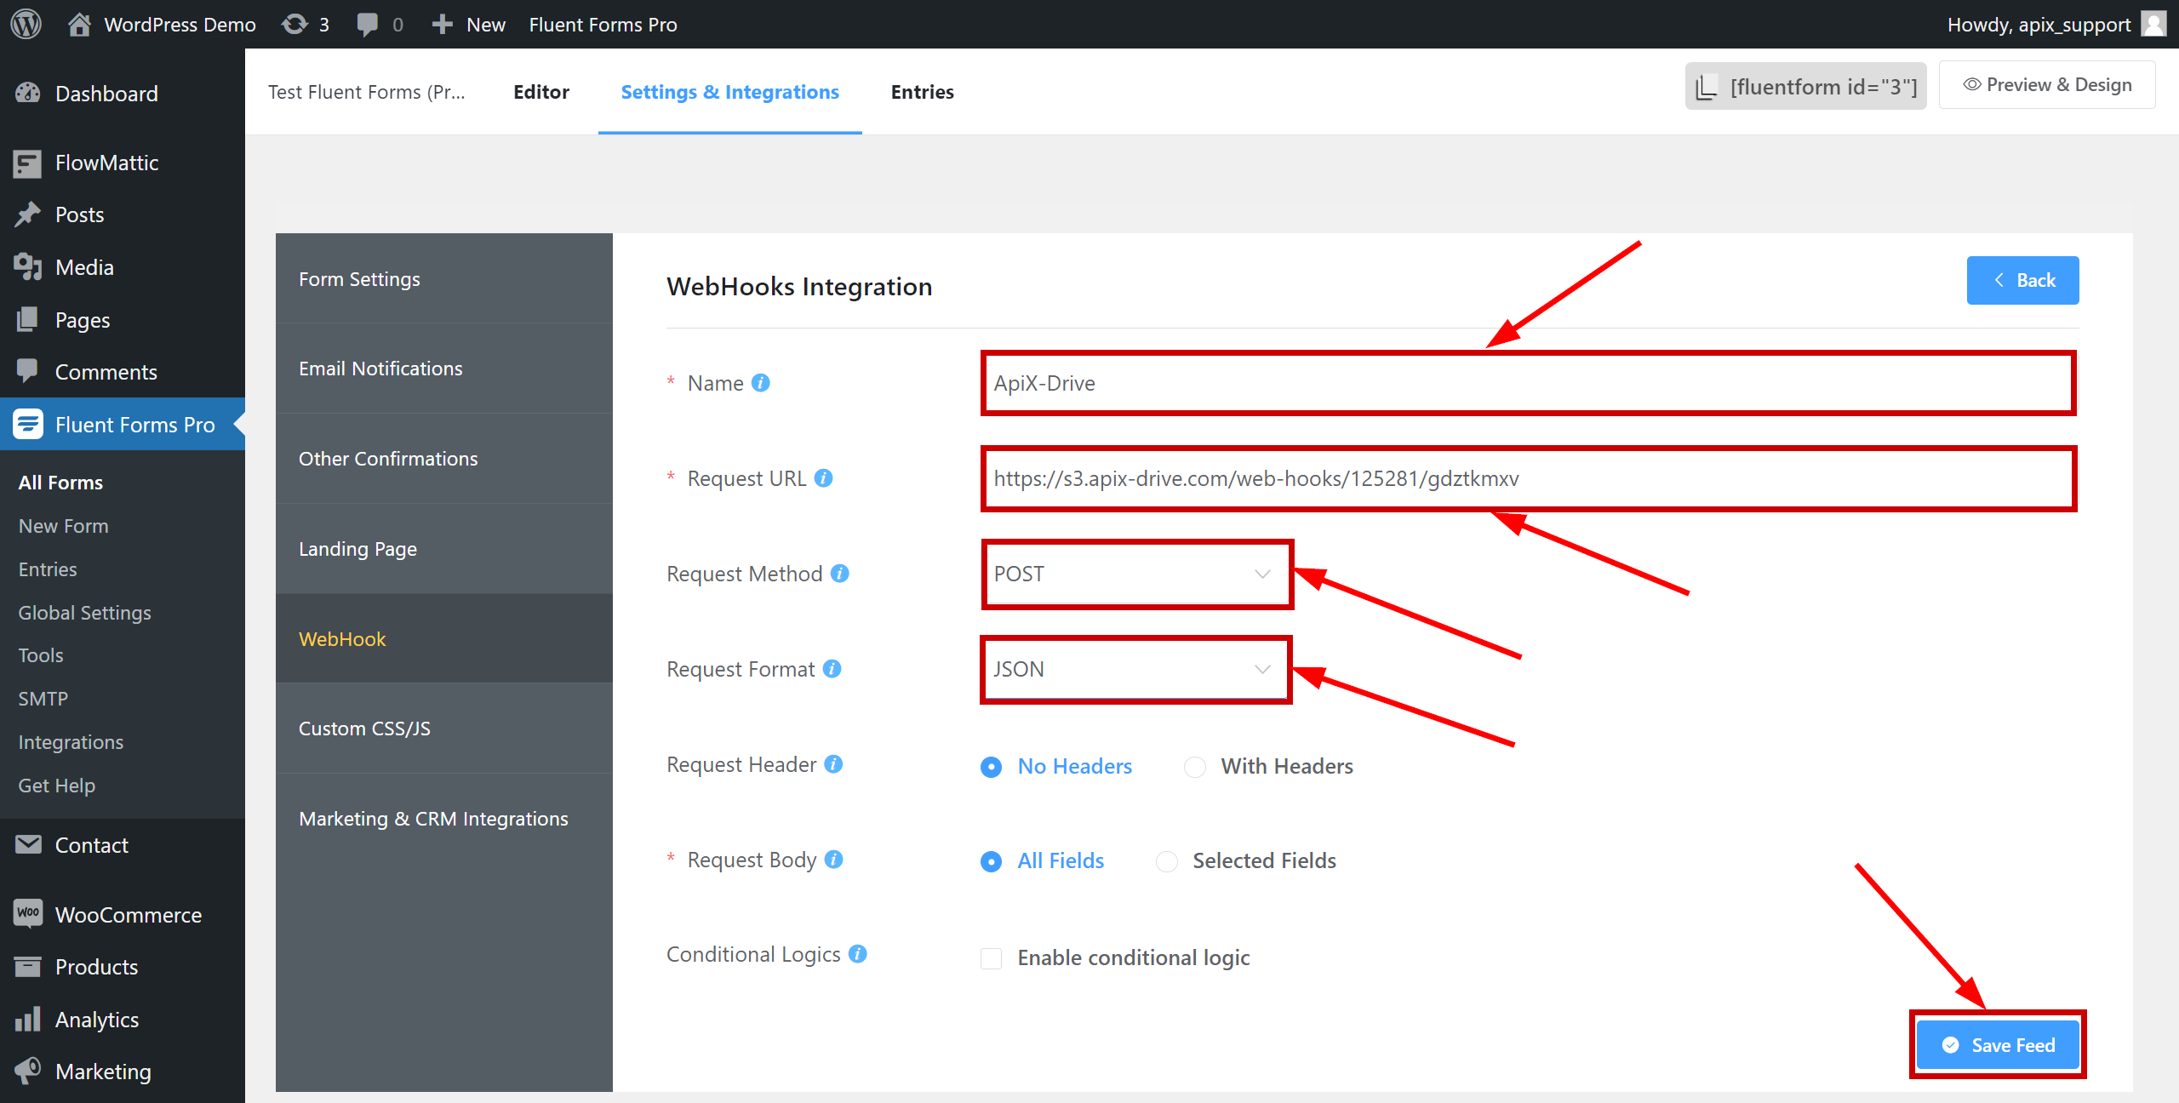Screen dimensions: 2179x1103
Task: Click Howdy, apix_support account menu
Action: (2056, 24)
